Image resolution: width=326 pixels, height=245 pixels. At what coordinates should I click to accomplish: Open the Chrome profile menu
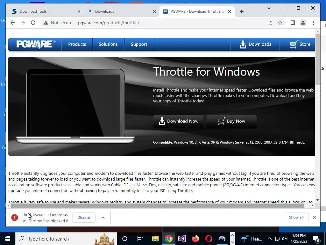tap(303, 23)
